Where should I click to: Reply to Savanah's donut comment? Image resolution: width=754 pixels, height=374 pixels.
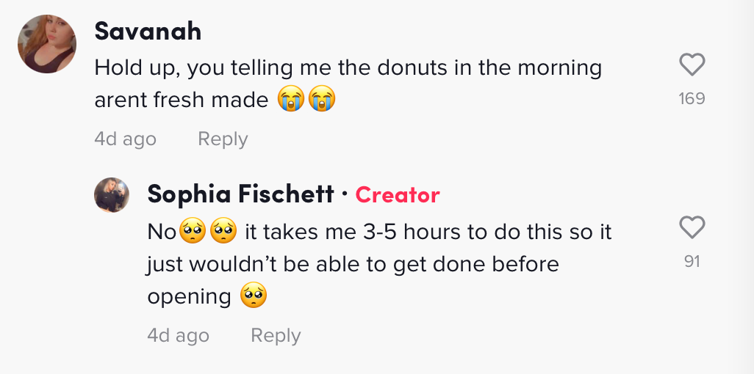pos(223,139)
